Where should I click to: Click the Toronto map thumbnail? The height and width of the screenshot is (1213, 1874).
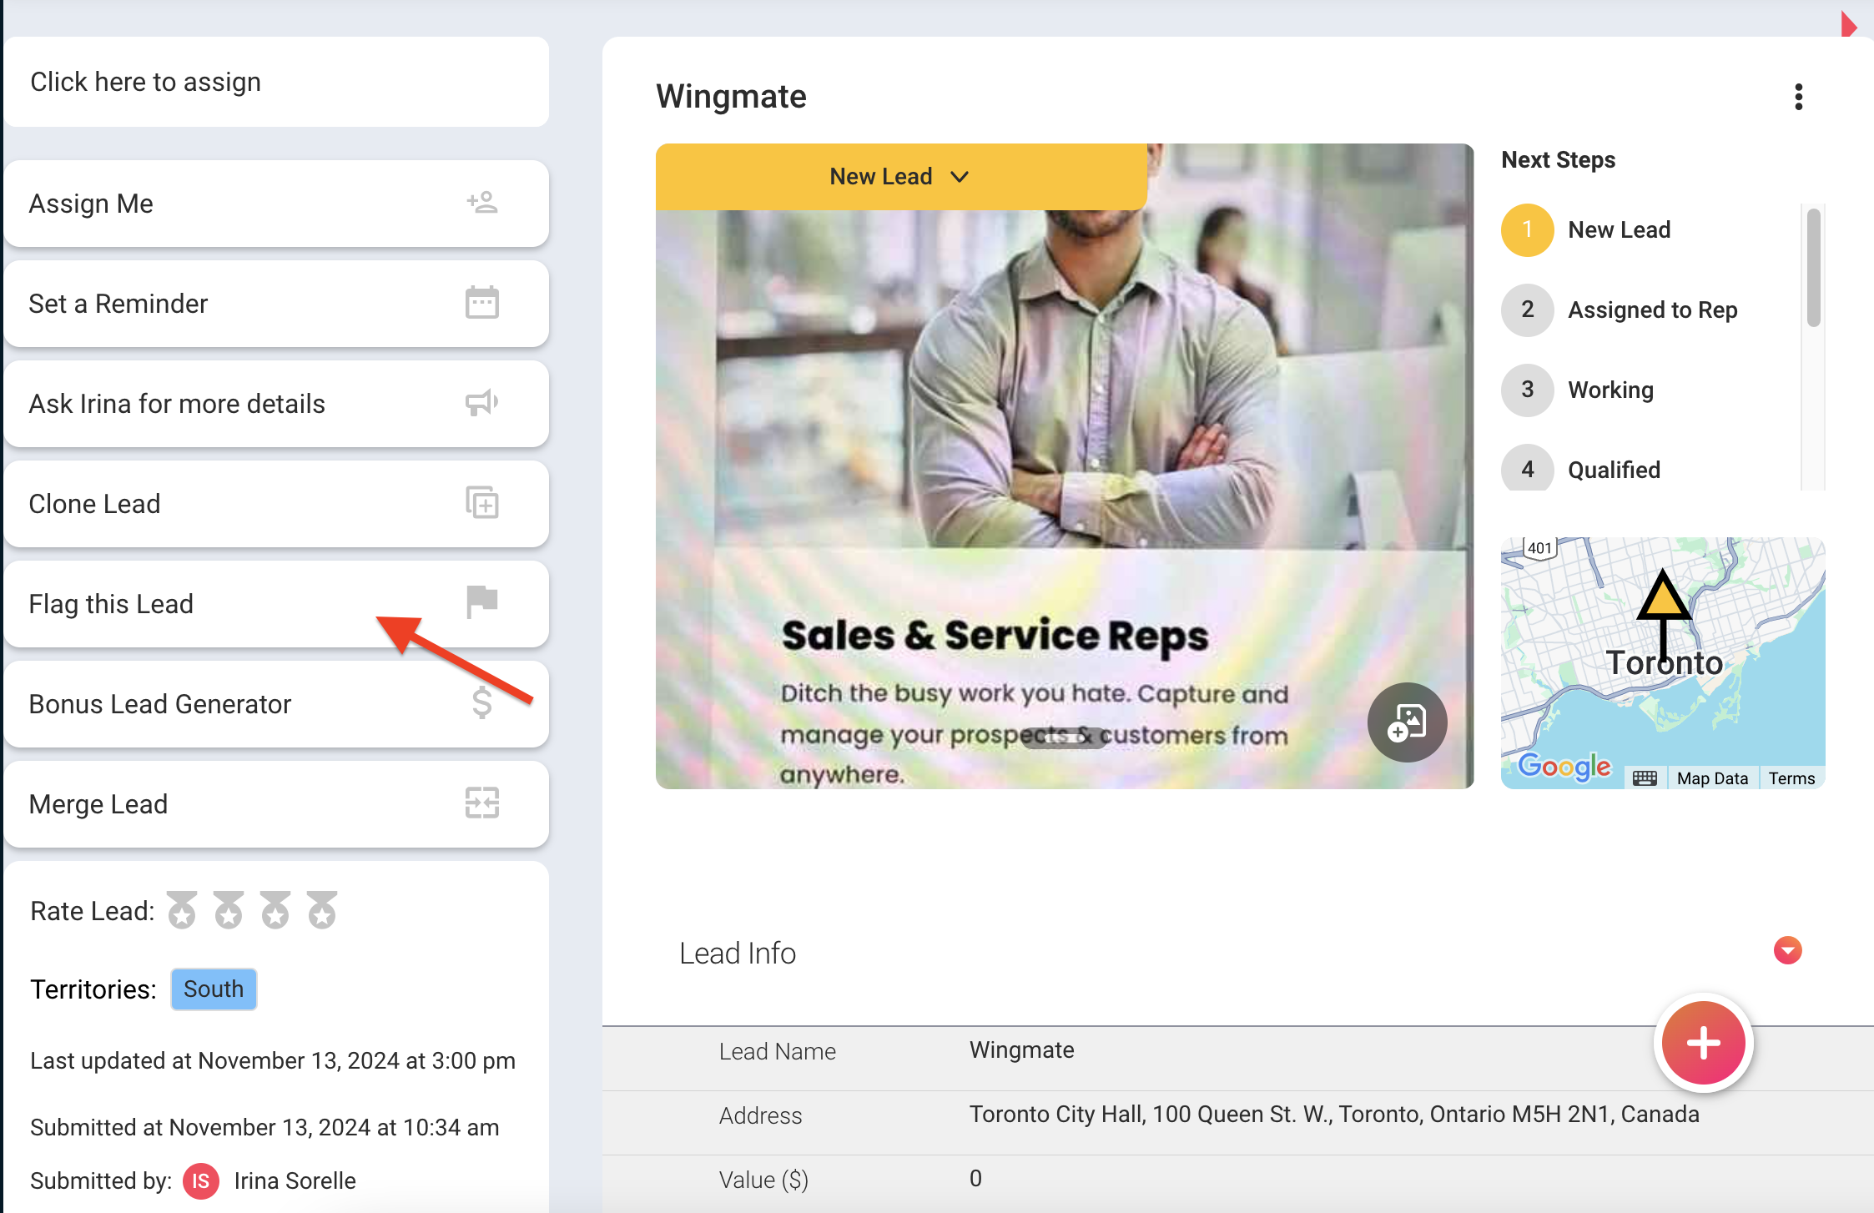tap(1663, 663)
